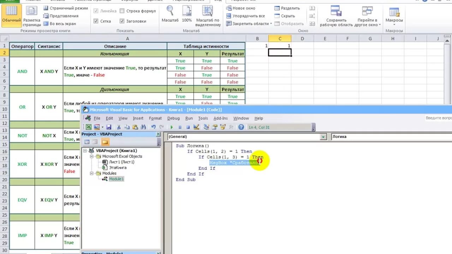Screen dimensions: 452x254
Task: Open the Масштаб zoom dialog
Action: (170, 15)
